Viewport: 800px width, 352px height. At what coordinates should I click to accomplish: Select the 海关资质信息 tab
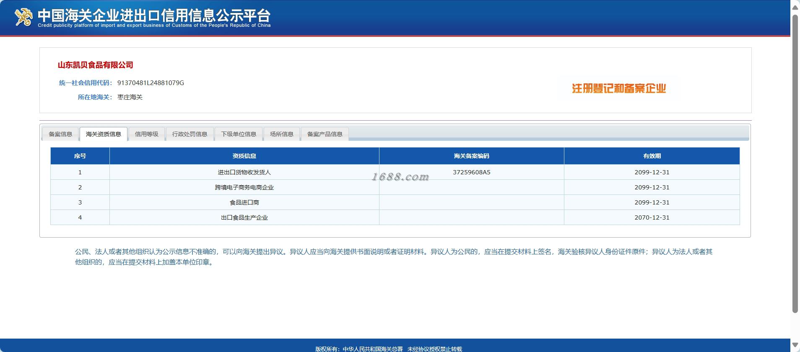104,134
